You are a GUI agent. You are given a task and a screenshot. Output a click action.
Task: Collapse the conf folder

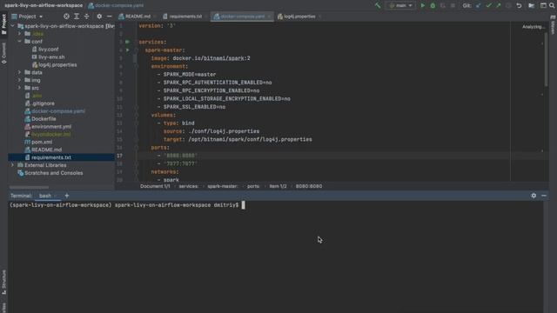[19, 42]
